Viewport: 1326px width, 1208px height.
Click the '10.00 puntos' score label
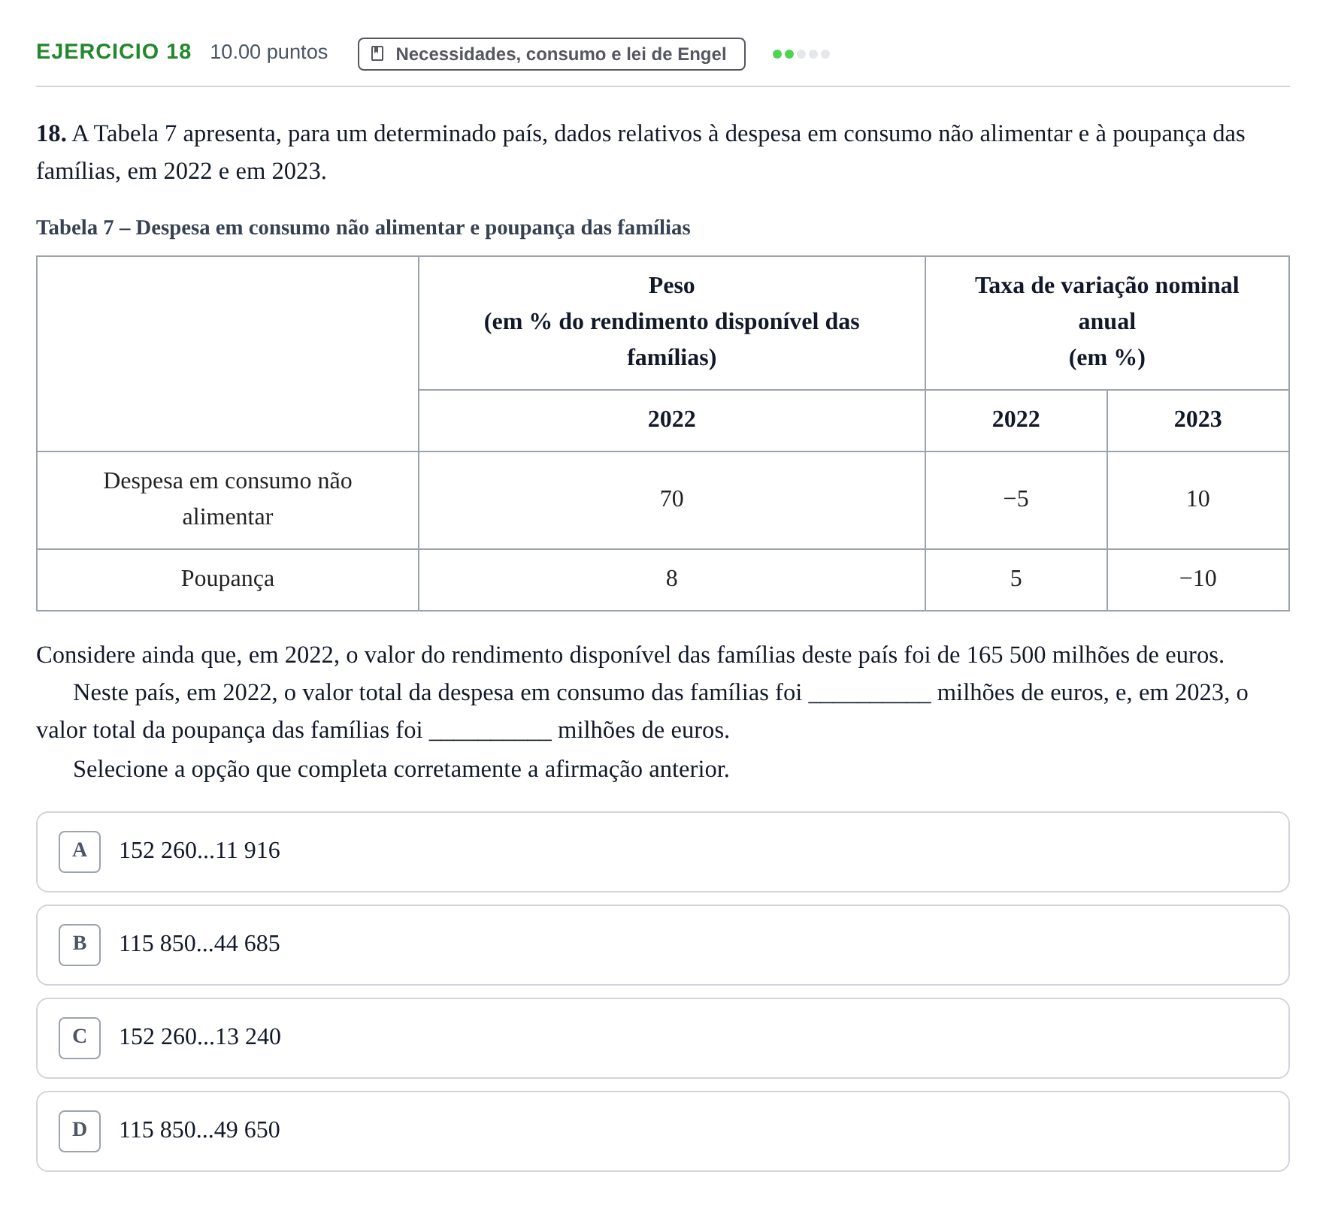(269, 52)
